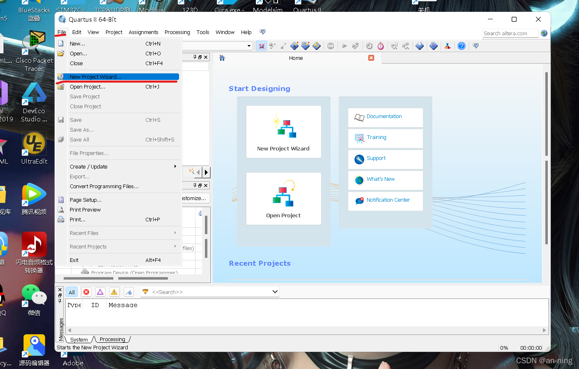This screenshot has height=369, width=579.
Task: Expand the Recent Files submenu arrow
Action: (175, 233)
